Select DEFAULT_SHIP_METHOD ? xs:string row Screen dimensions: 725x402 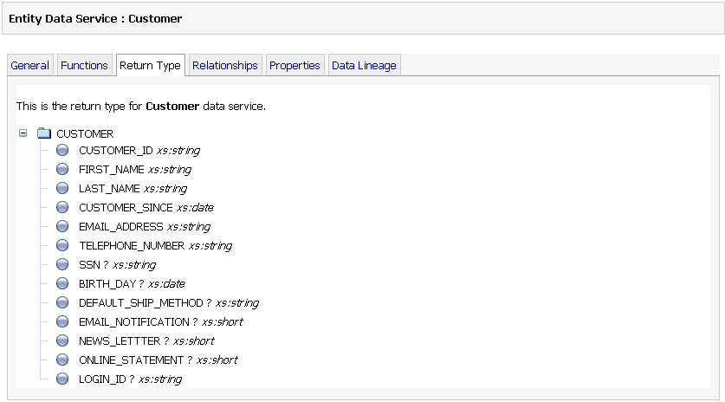[x=169, y=302]
